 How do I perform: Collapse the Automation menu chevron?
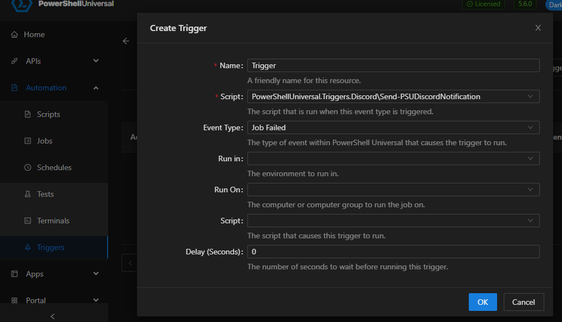click(x=95, y=88)
